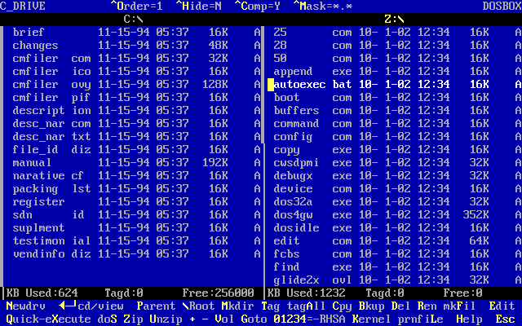The image size is (522, 326).
Task: Select cmfiler.com in the left panel
Action: 52,59
